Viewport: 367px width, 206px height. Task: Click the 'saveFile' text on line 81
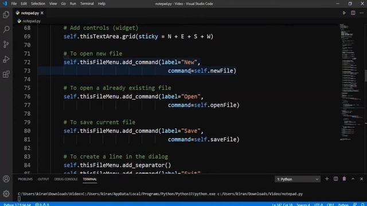tap(223, 140)
